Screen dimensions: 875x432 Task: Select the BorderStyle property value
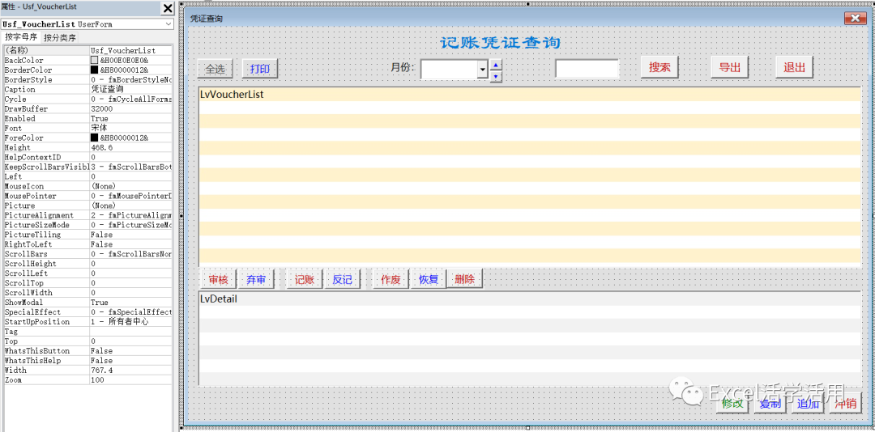point(131,80)
